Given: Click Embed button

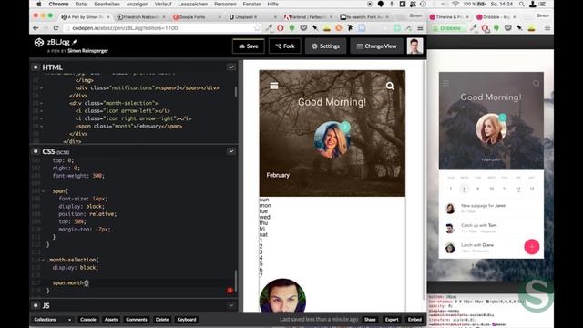Looking at the screenshot, I should [414, 320].
